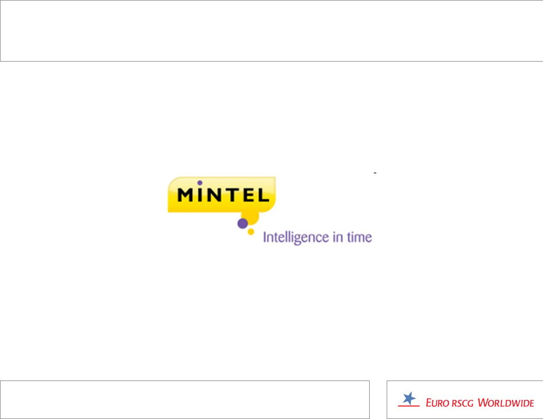Click the Euro RSCG Worldwide blue star icon
The height and width of the screenshot is (419, 543).
pyautogui.click(x=409, y=398)
